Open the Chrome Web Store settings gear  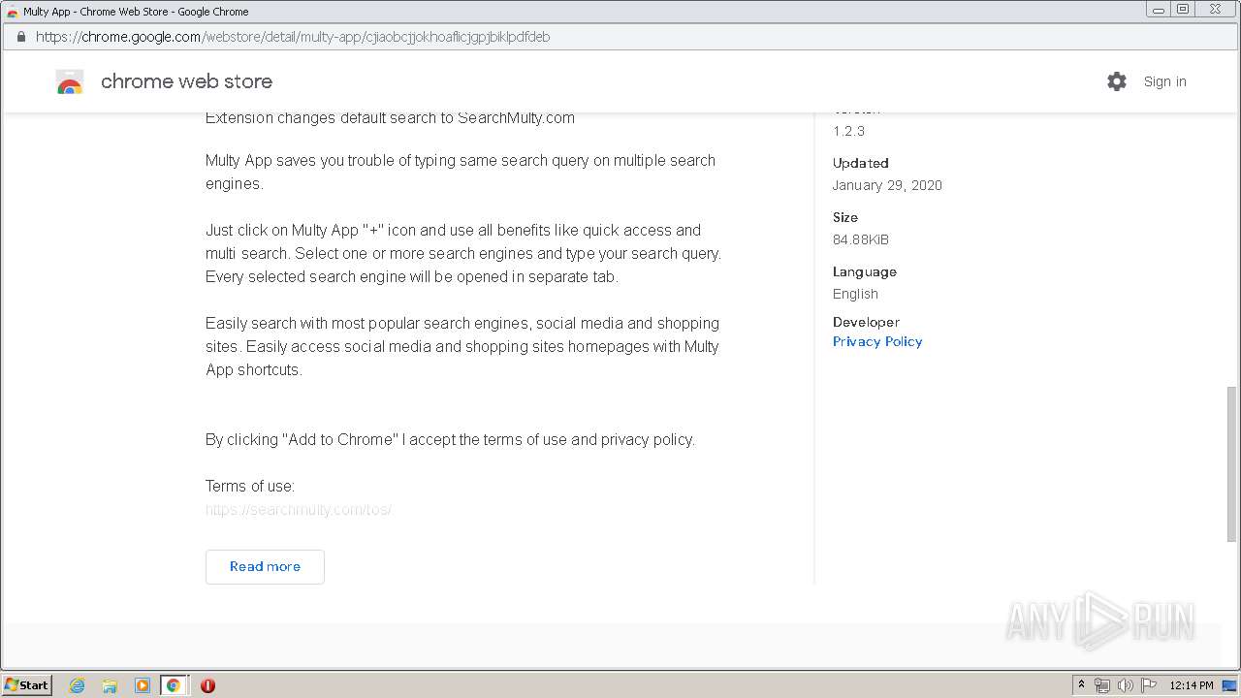[x=1117, y=81]
